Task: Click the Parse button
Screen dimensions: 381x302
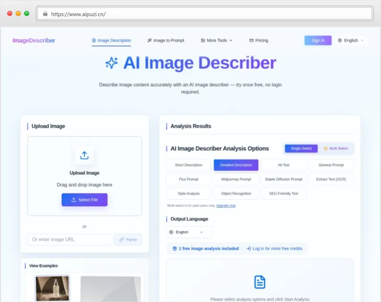Action: pyautogui.click(x=128, y=240)
